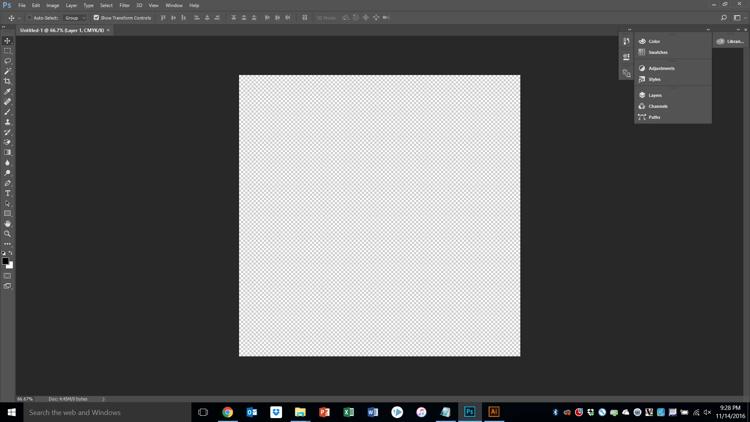Image resolution: width=750 pixels, height=422 pixels.
Task: Expand status bar info arrow
Action: [x=104, y=399]
